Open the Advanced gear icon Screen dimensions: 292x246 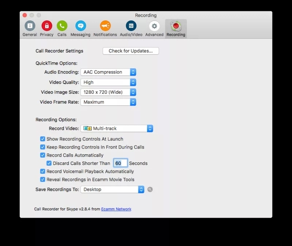click(154, 26)
